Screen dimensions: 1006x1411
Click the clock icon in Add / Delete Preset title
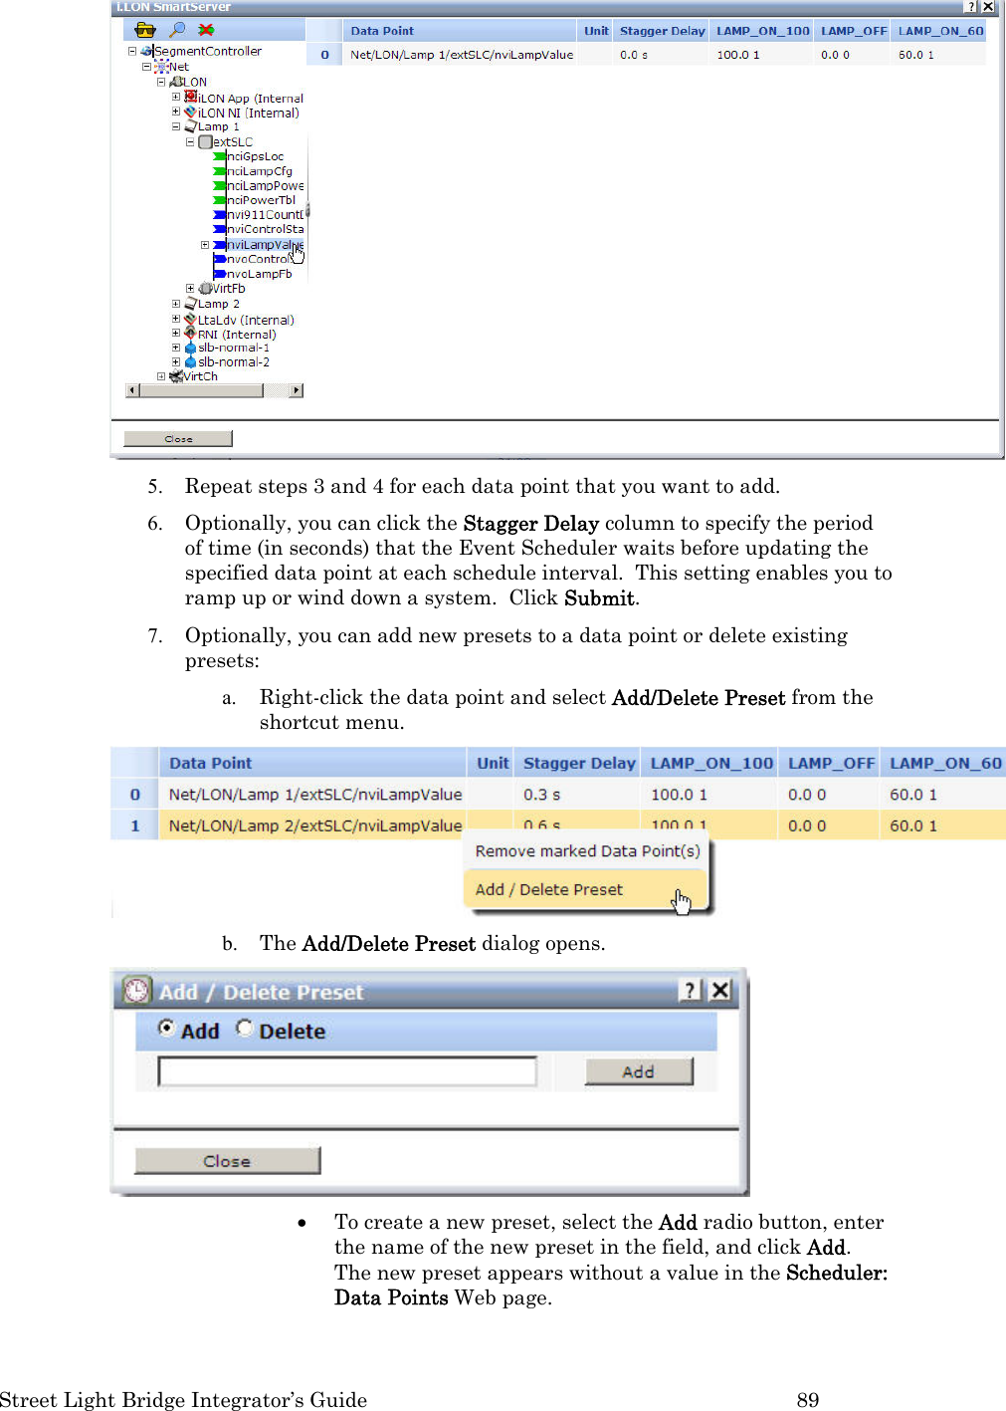pyautogui.click(x=136, y=991)
